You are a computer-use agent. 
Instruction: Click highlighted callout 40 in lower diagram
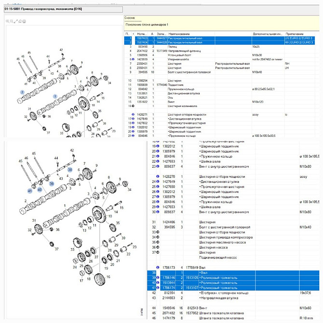tap(40, 189)
